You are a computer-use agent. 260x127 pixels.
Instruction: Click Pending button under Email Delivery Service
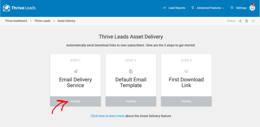click(x=75, y=101)
